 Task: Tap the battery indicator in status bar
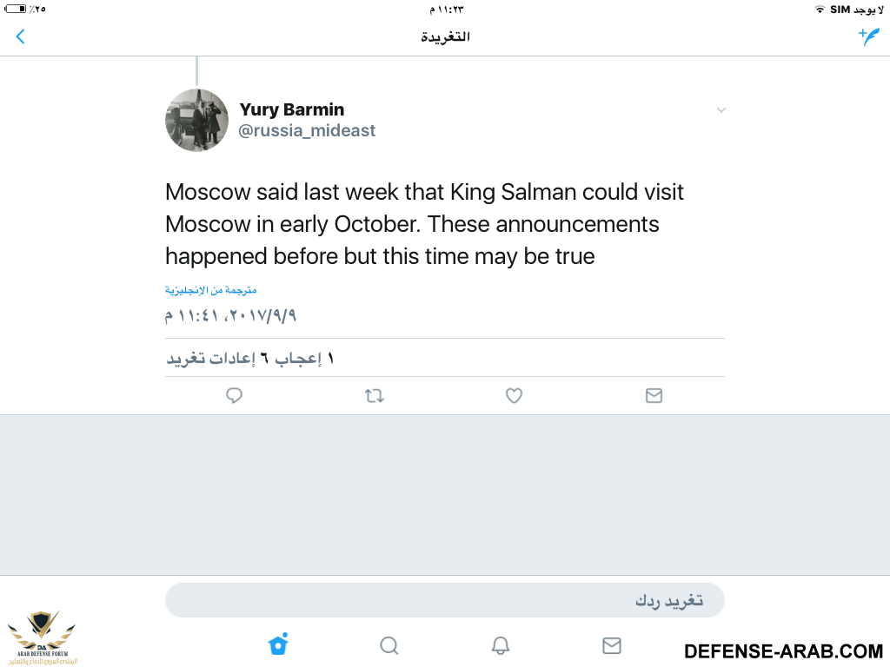(x=16, y=9)
